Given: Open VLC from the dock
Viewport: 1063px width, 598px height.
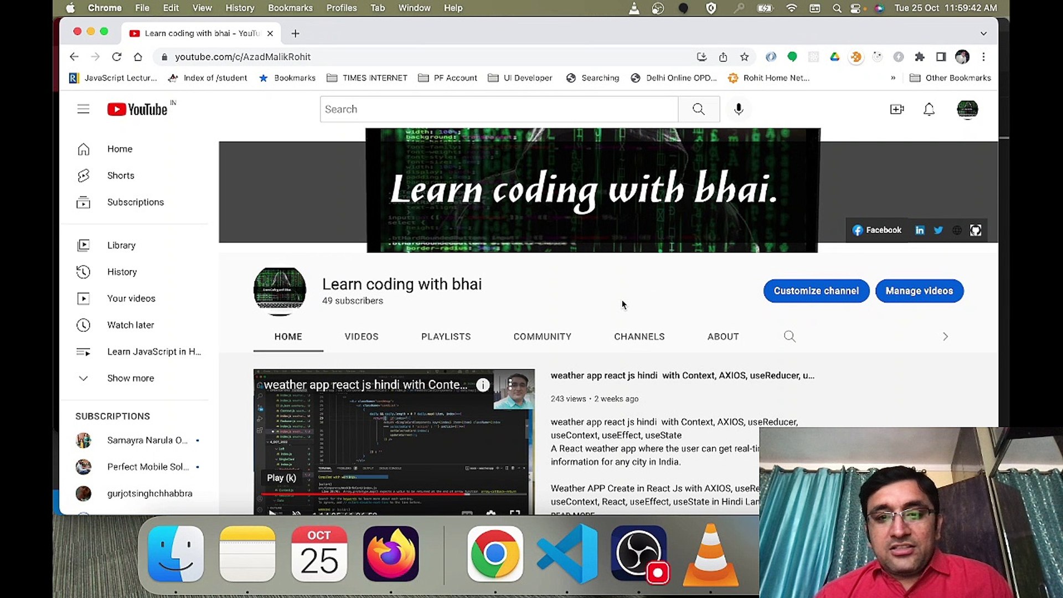Looking at the screenshot, I should (710, 554).
